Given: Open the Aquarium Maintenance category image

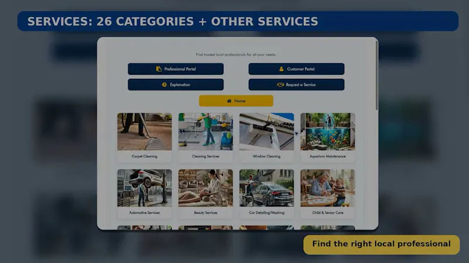Looking at the screenshot, I should click(328, 131).
